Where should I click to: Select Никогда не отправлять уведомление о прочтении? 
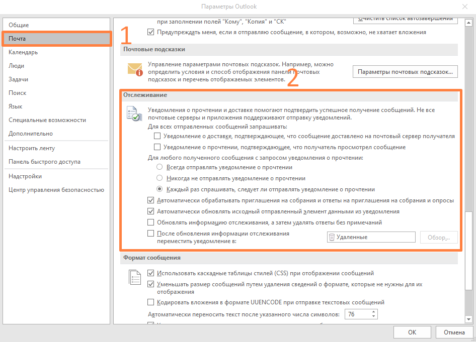click(x=160, y=178)
